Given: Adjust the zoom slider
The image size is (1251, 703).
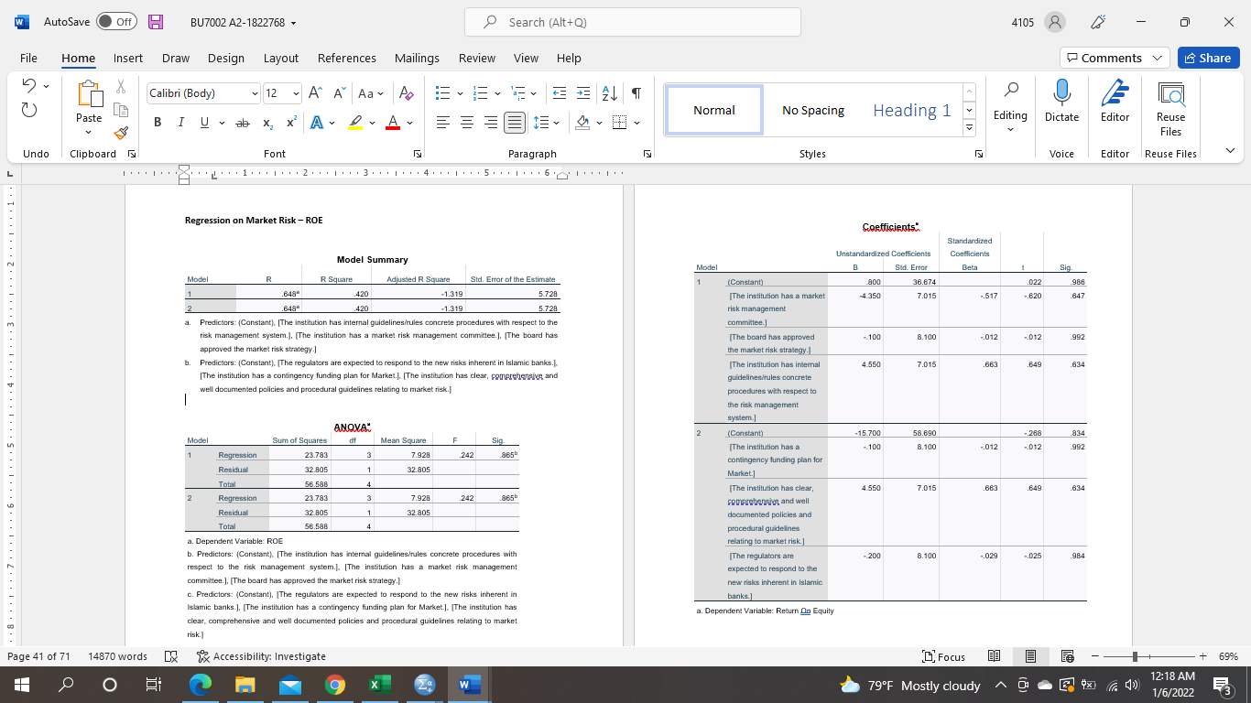Looking at the screenshot, I should pos(1135,656).
